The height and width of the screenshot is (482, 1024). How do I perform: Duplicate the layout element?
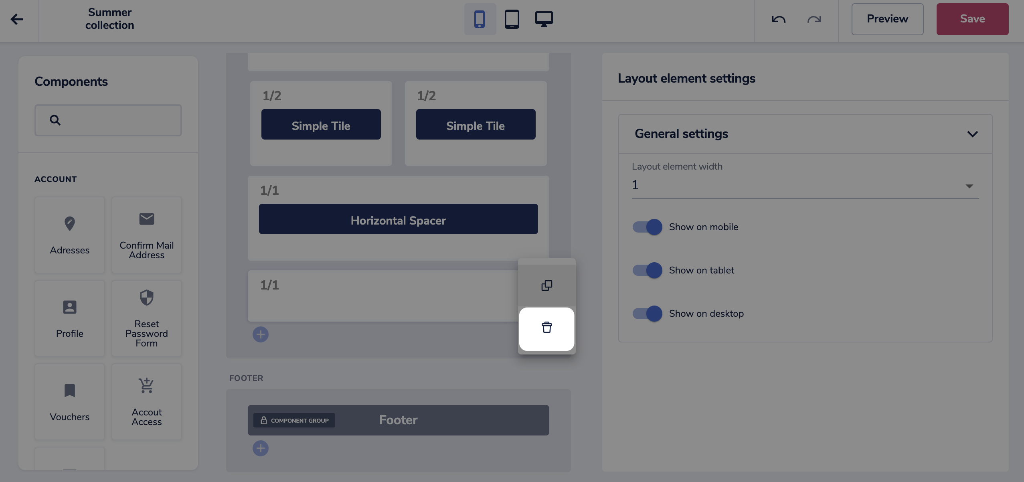547,286
